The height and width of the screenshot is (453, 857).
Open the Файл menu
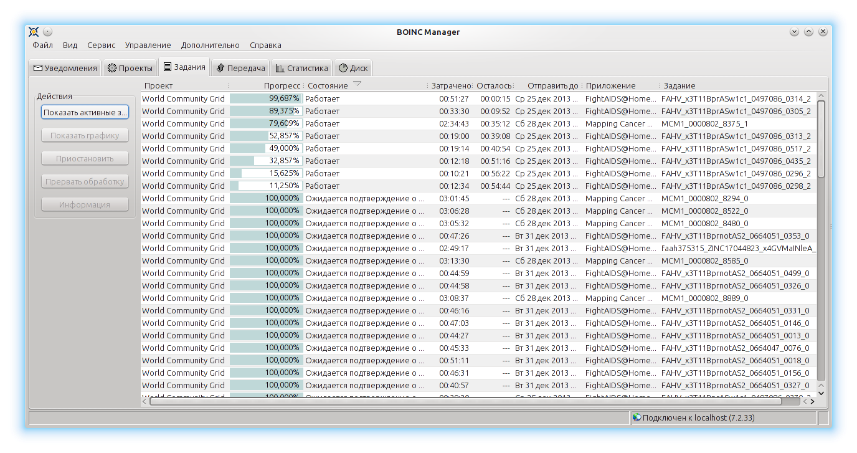point(42,45)
